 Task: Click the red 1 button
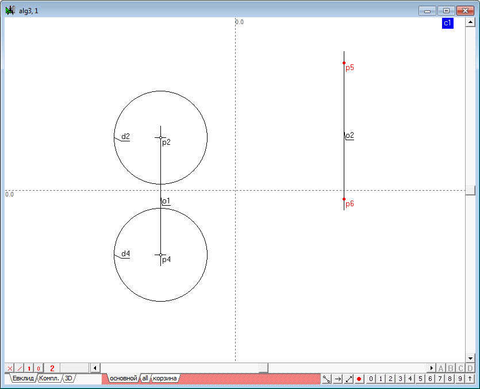click(29, 368)
